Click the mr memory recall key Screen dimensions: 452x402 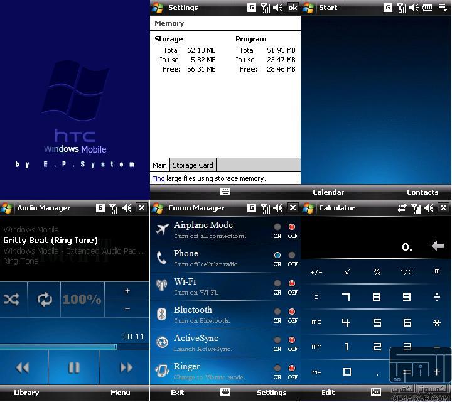pos(316,346)
